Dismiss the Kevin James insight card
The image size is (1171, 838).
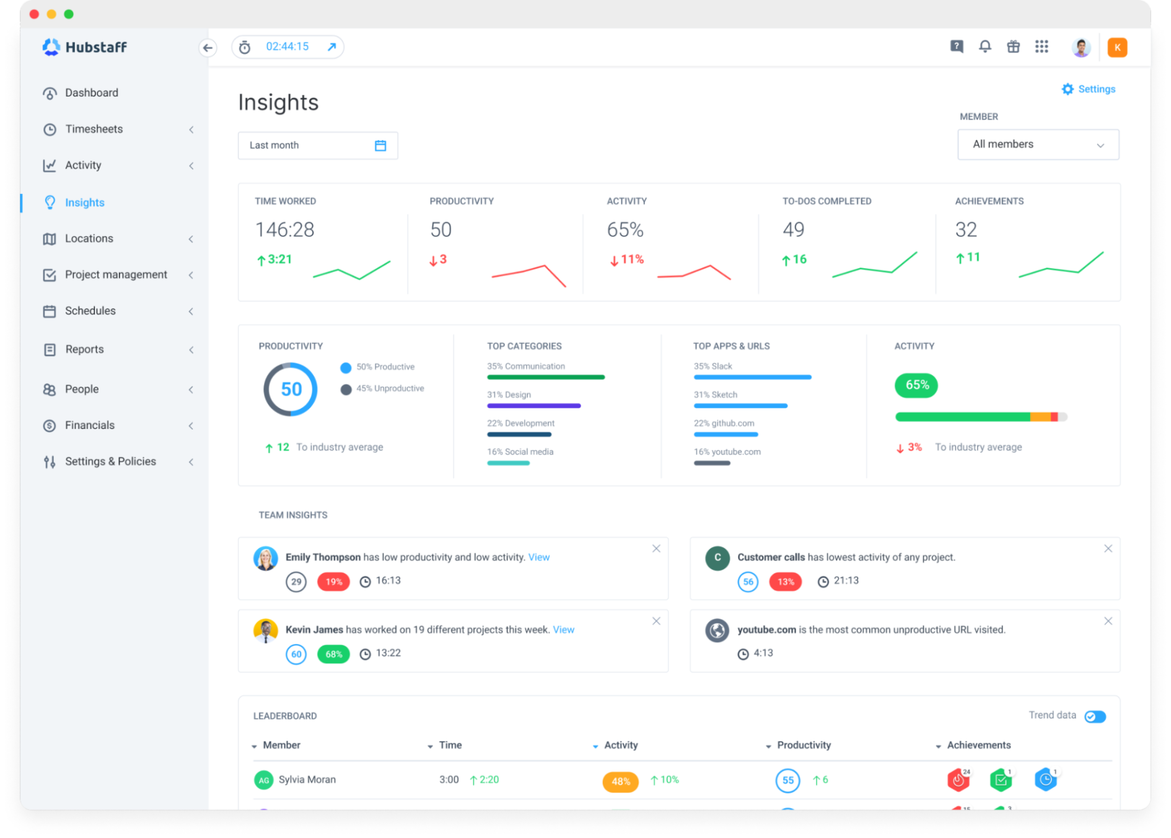tap(656, 621)
